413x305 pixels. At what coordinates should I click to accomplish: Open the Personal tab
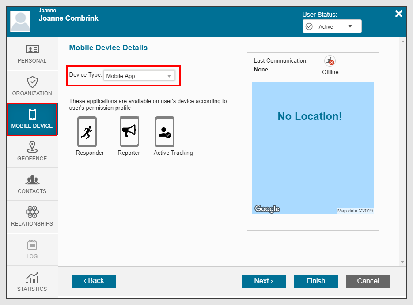(x=32, y=54)
